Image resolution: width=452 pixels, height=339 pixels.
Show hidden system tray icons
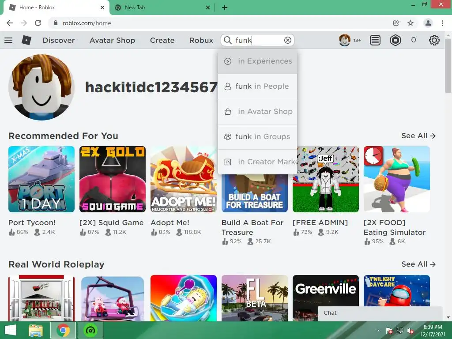click(378, 331)
